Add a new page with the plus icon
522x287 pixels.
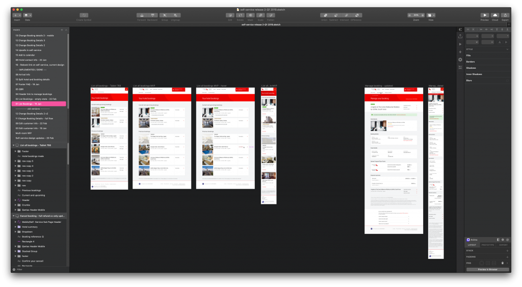[x=62, y=30]
